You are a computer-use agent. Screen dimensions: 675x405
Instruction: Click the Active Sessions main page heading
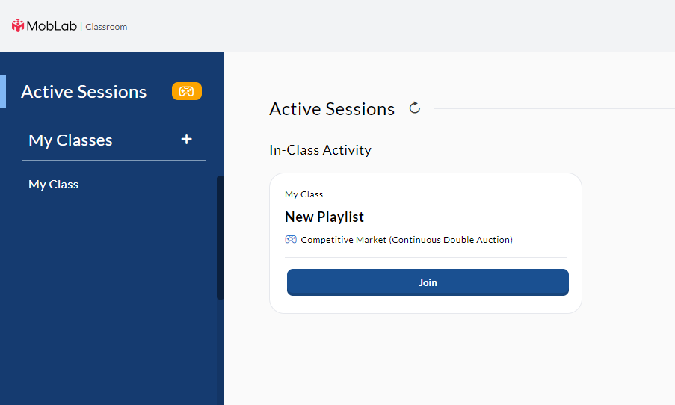click(x=332, y=109)
